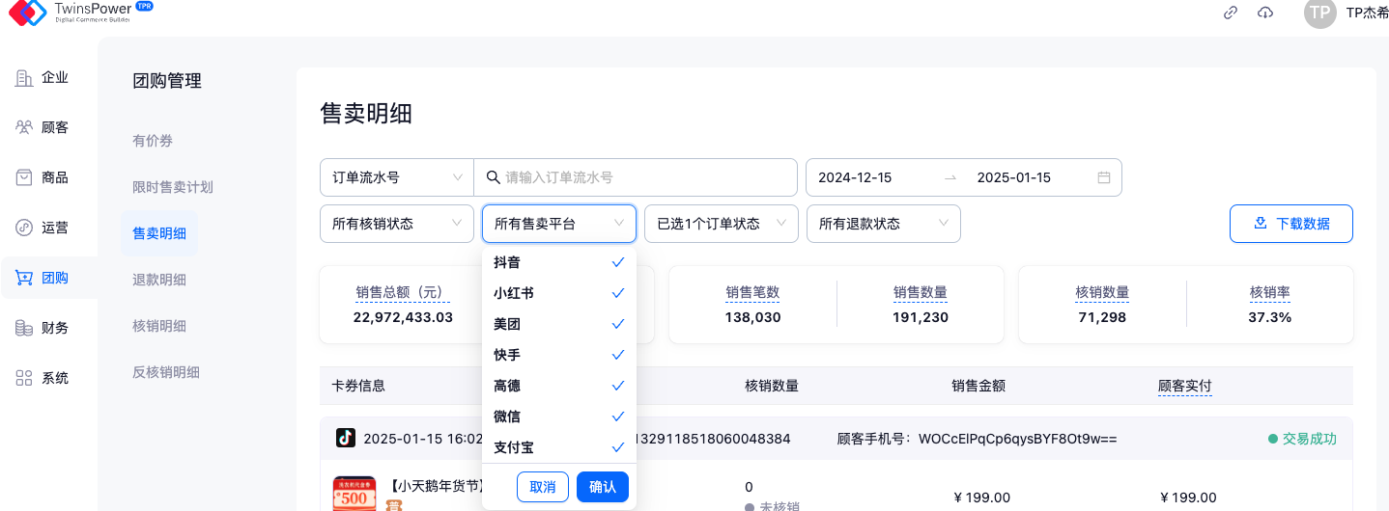
Task: Open the 运营 operations sidebar section
Action: coord(43,228)
